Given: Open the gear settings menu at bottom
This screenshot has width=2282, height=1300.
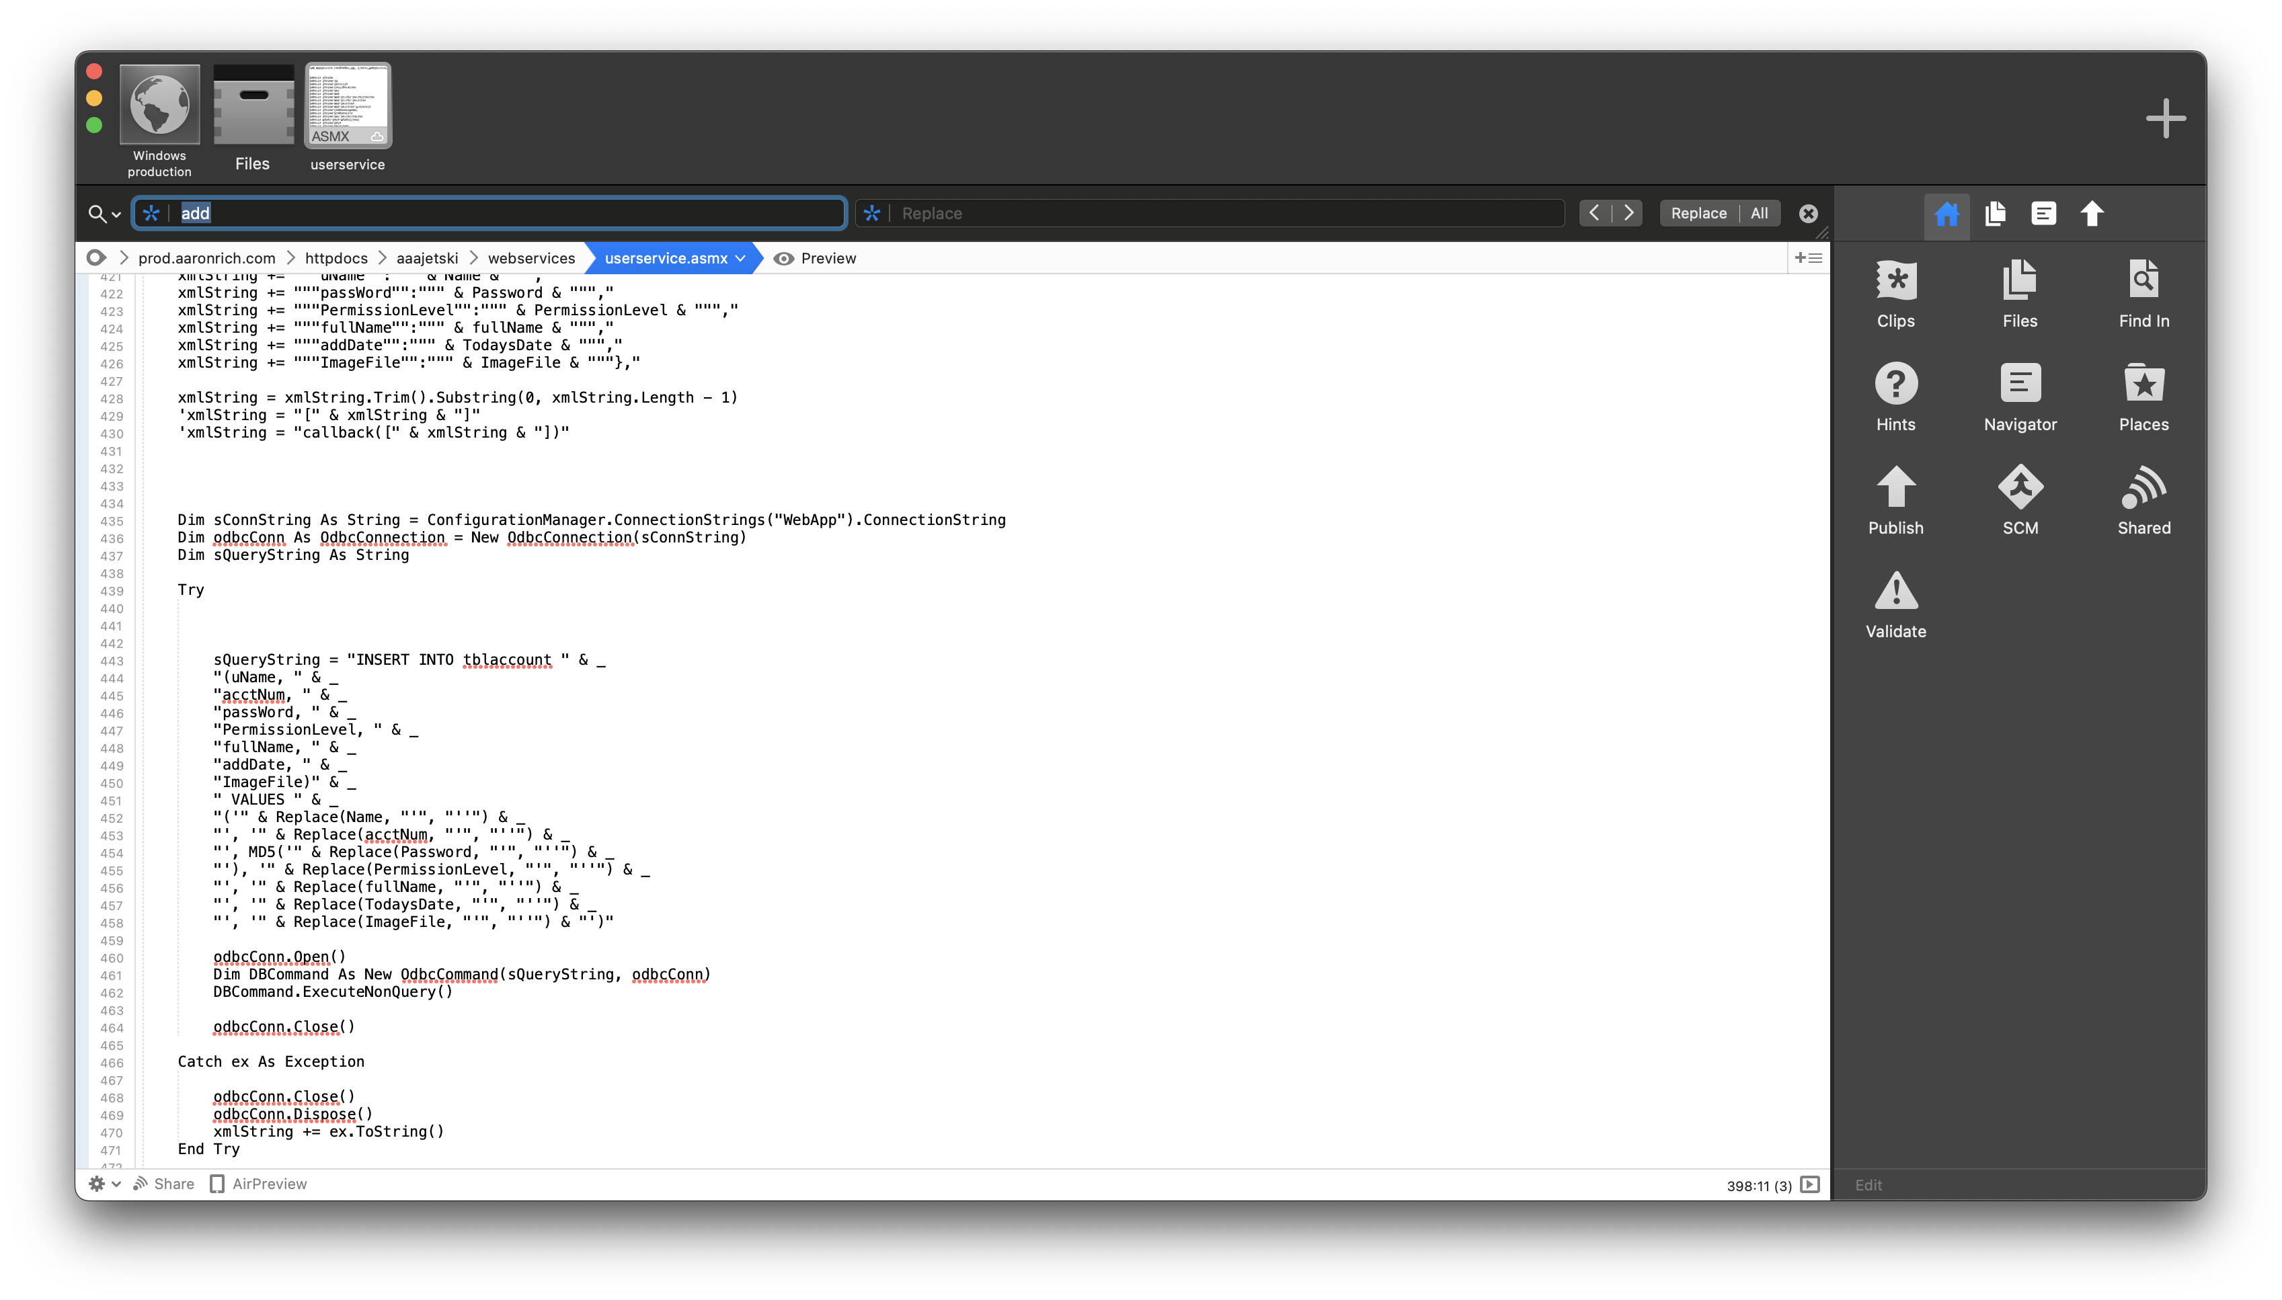Looking at the screenshot, I should [x=104, y=1184].
